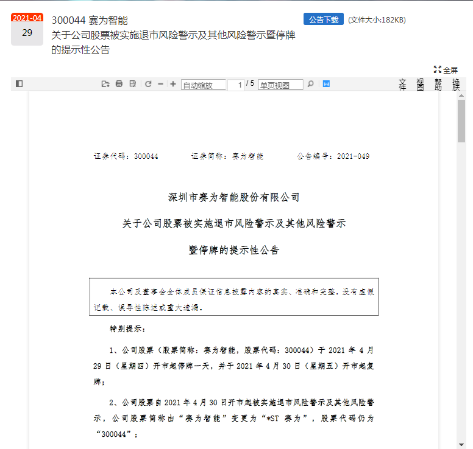
Task: Open the 文件 menu in viewer toolbar
Action: pos(402,85)
